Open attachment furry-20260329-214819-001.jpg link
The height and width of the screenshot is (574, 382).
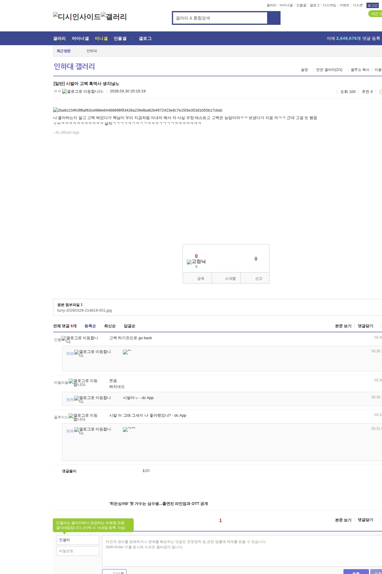click(84, 310)
